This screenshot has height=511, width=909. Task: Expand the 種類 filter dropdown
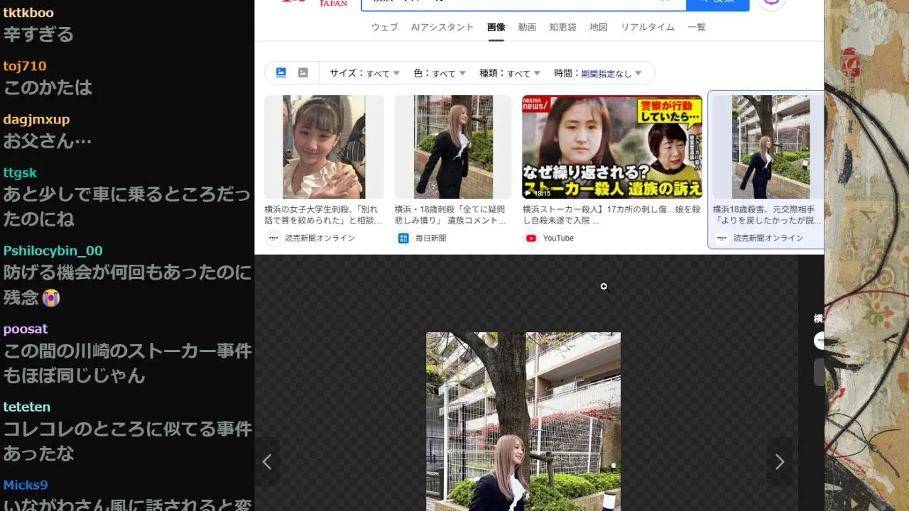pyautogui.click(x=510, y=73)
